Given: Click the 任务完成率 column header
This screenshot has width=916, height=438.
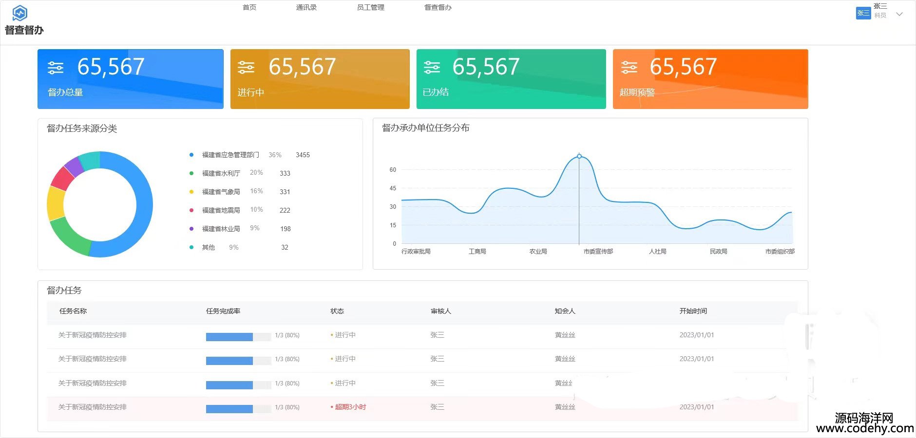Looking at the screenshot, I should (223, 311).
